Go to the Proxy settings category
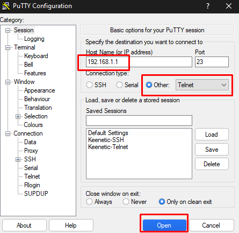This screenshot has height=233, width=239. tap(31, 151)
